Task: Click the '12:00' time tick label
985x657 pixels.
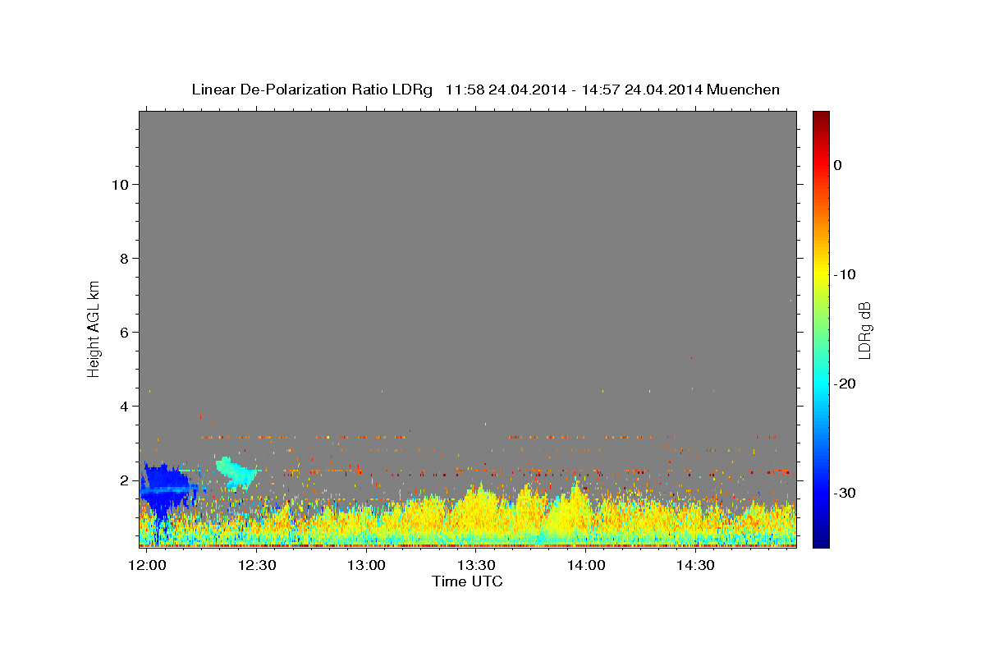Action: point(148,566)
